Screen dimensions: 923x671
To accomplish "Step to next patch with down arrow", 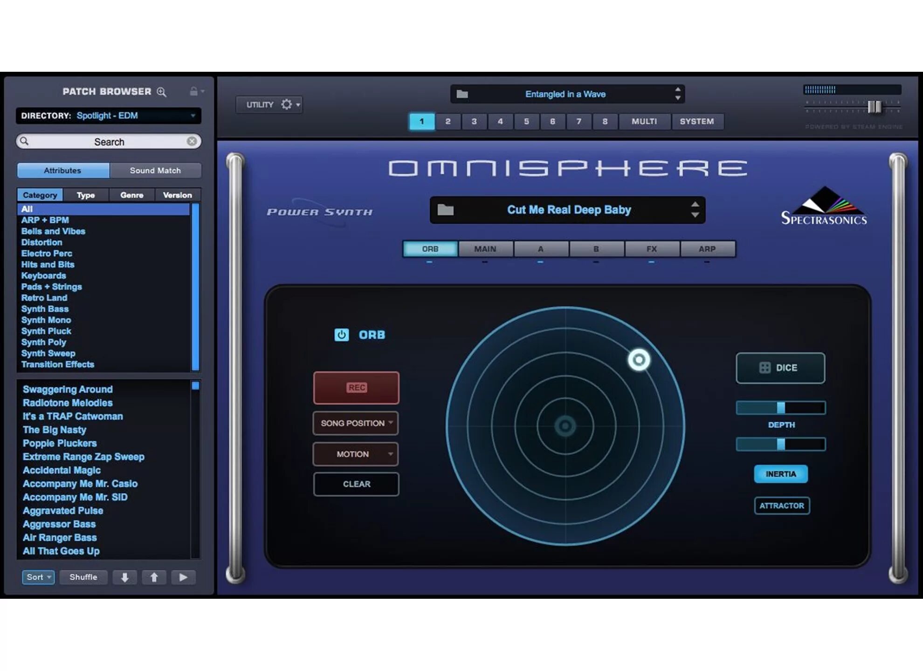I will (x=124, y=577).
